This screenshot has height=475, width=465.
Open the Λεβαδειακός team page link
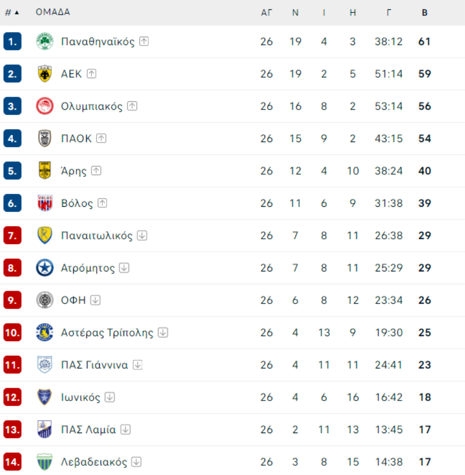[x=94, y=462]
